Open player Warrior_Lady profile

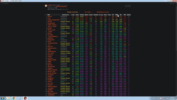click(51, 30)
